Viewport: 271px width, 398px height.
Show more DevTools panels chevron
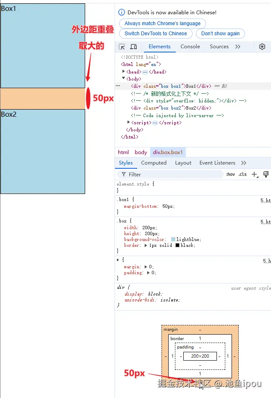[238, 47]
